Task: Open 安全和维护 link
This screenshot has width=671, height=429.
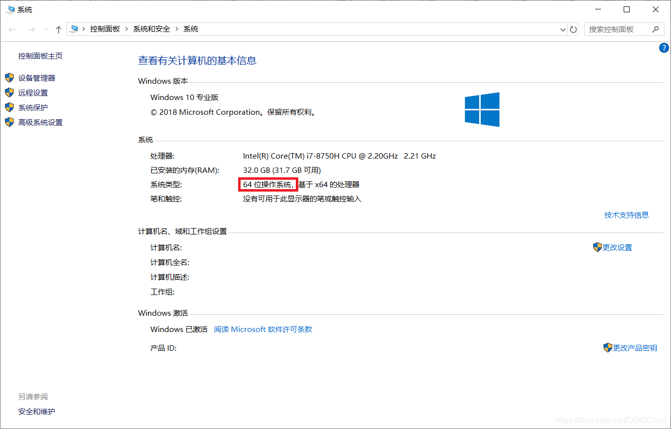Action: pyautogui.click(x=36, y=411)
